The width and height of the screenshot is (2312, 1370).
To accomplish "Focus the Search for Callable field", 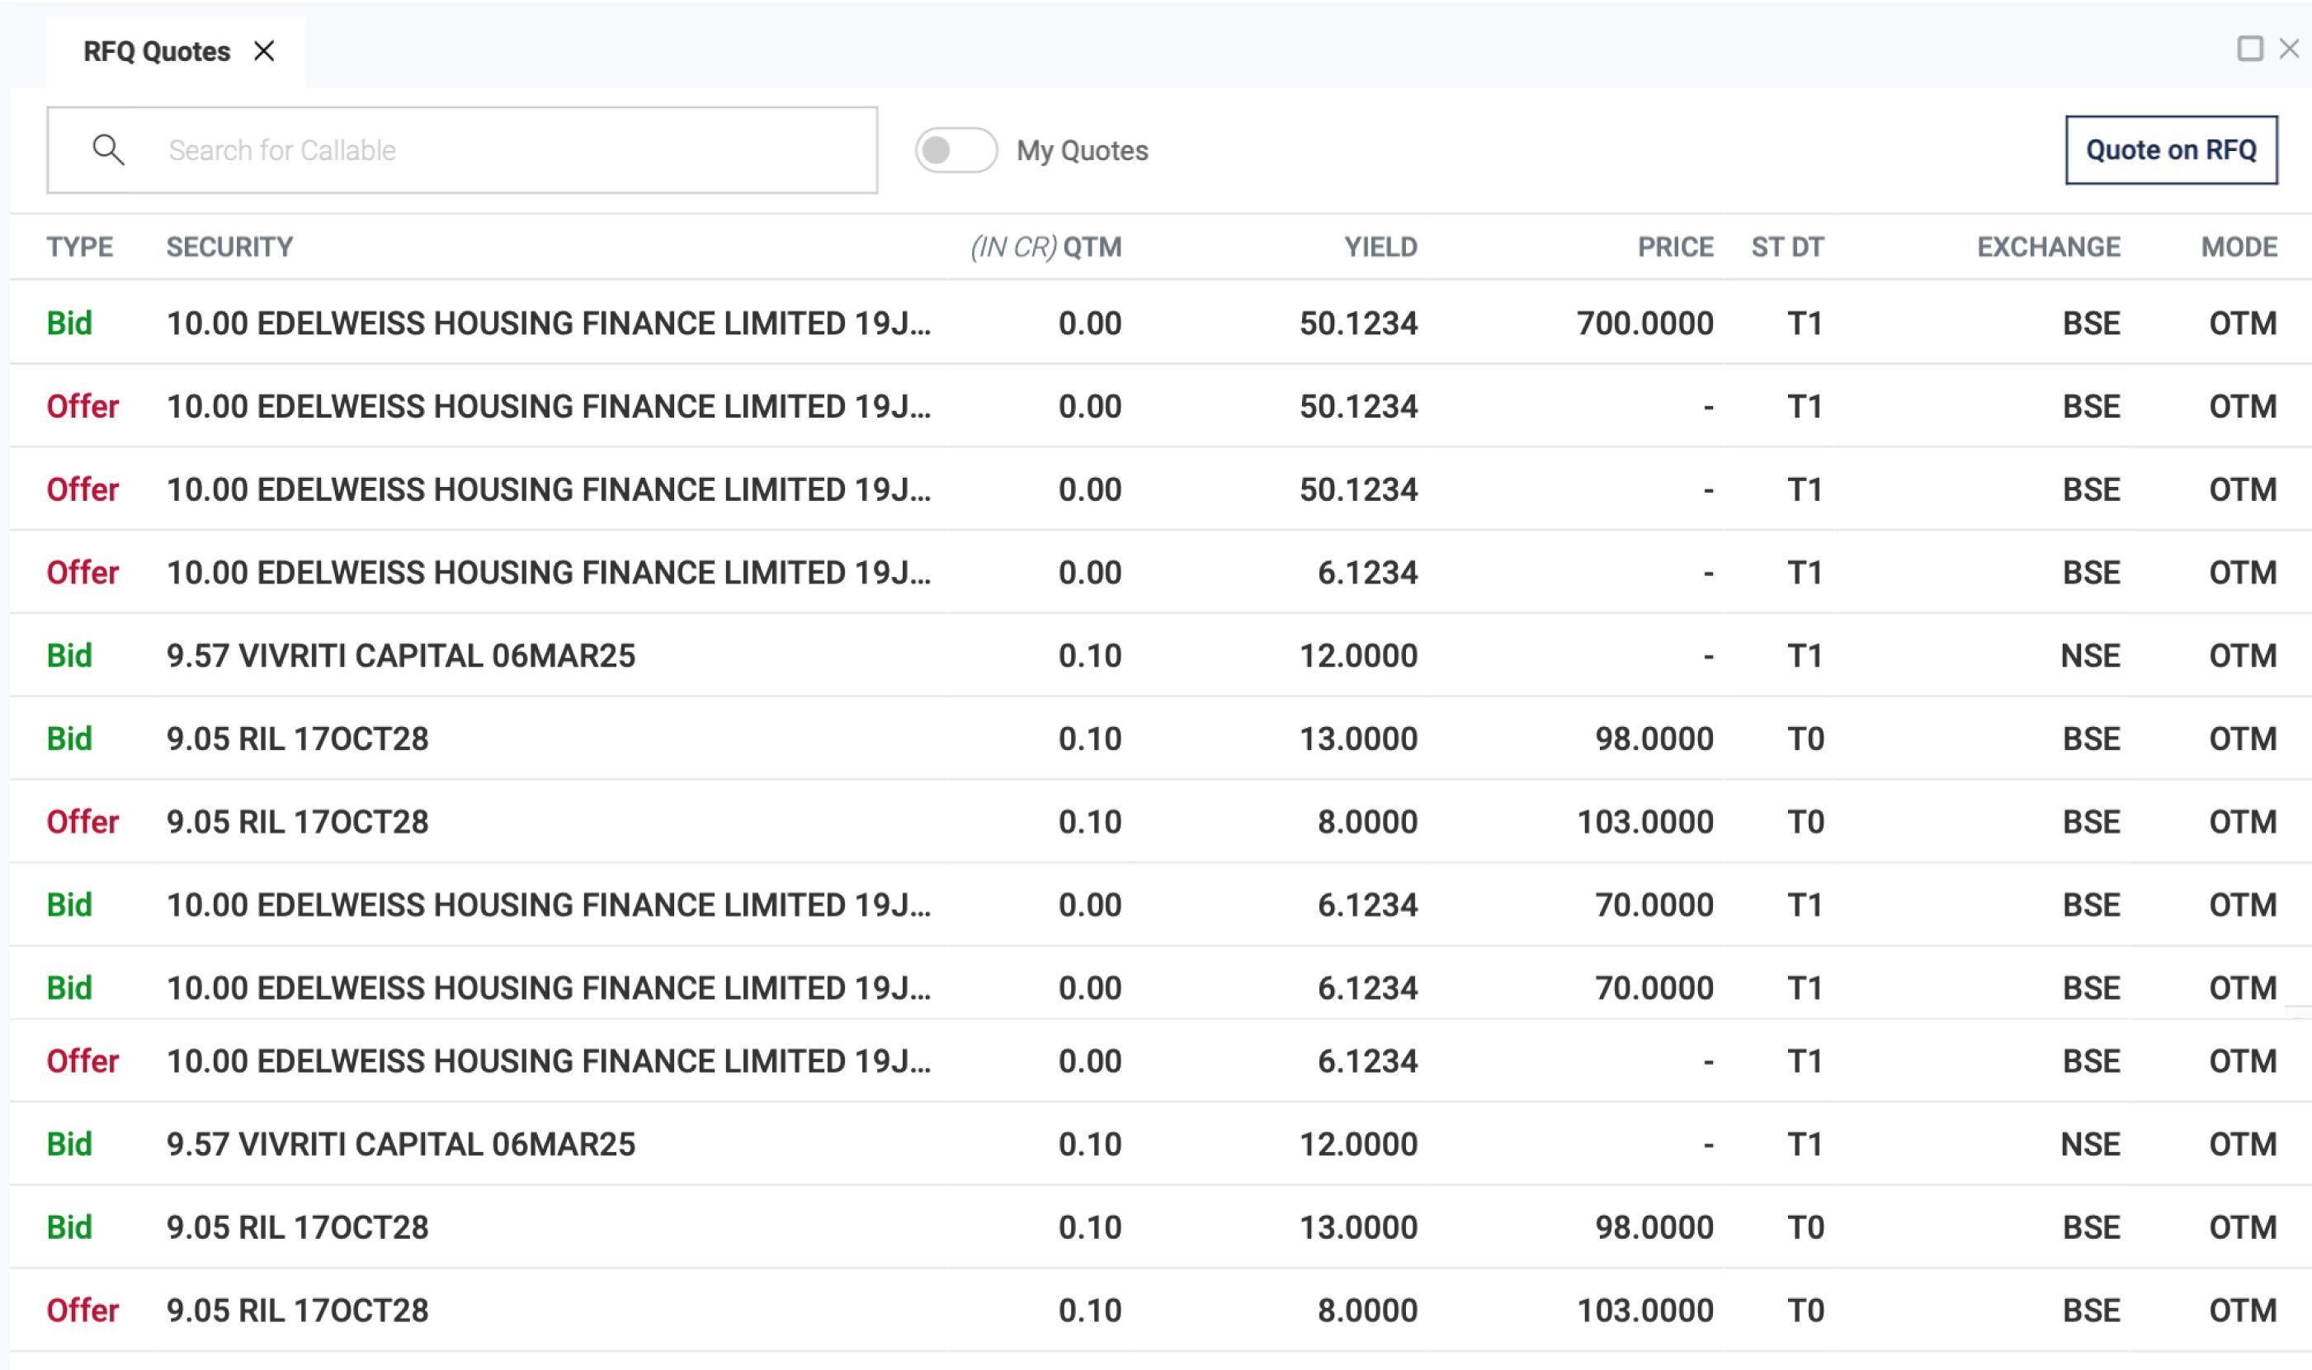I will pos(461,149).
